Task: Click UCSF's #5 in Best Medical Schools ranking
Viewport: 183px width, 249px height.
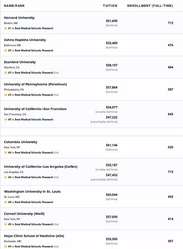Action: click(31, 120)
